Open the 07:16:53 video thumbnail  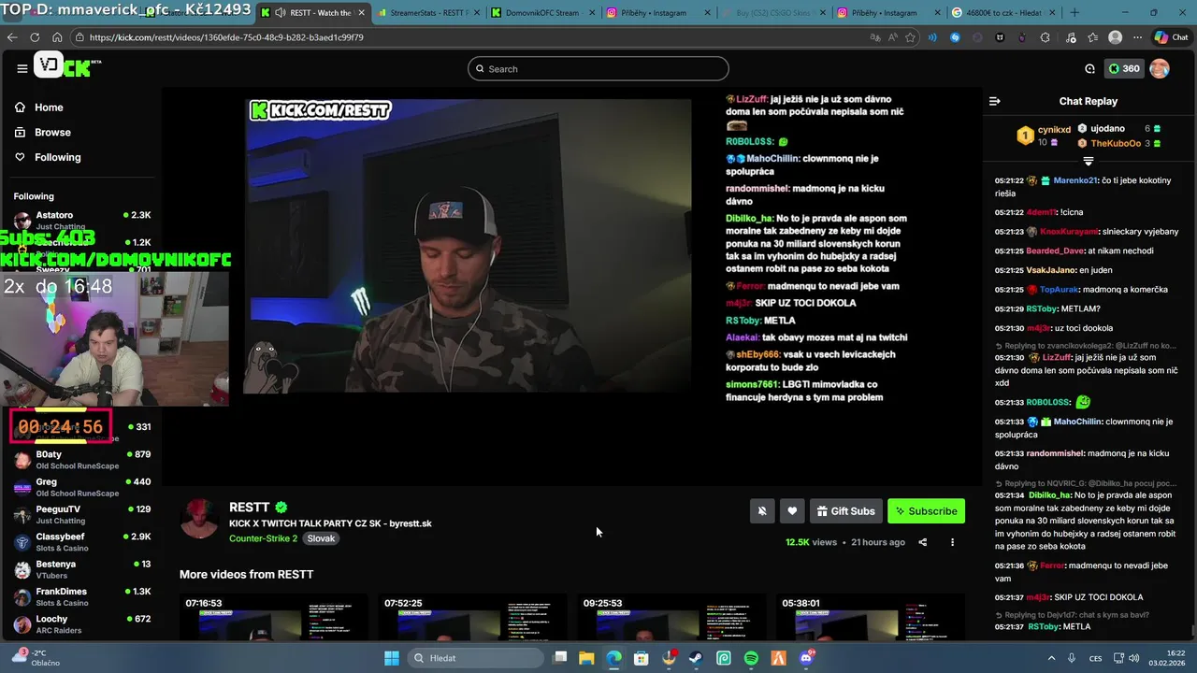click(273, 617)
